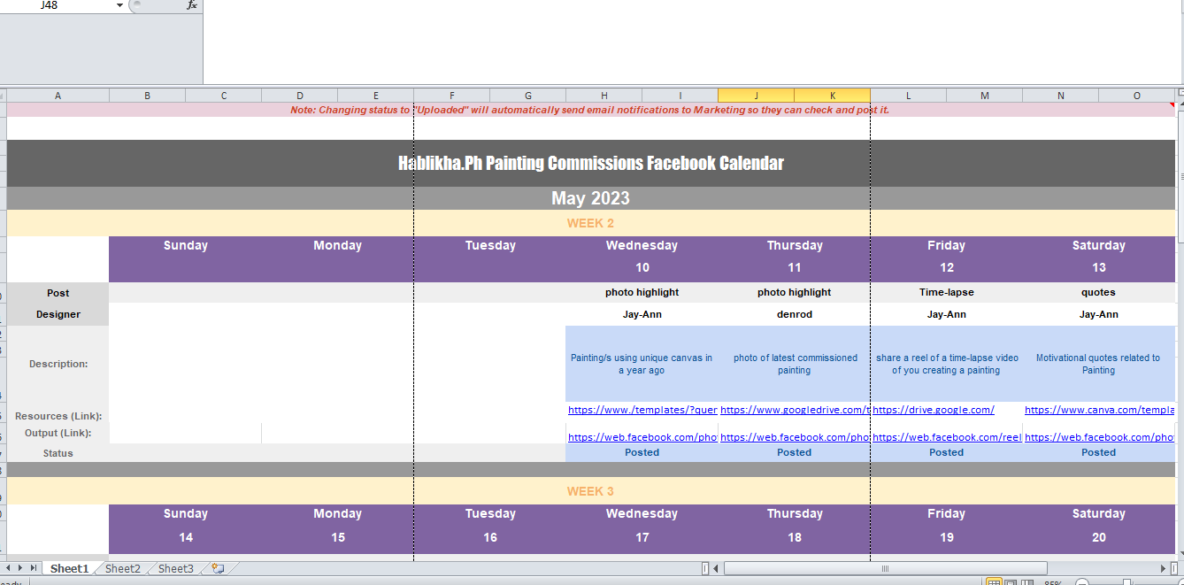Click the 'Post' row label
The image size is (1184, 585).
pos(58,293)
